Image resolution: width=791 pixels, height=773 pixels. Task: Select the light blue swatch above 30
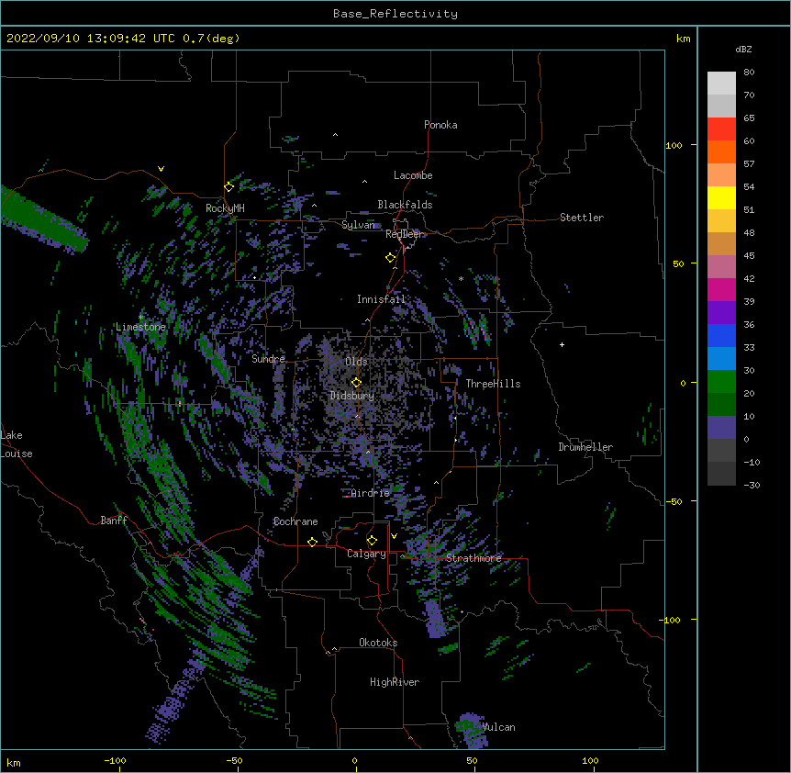[x=721, y=359]
